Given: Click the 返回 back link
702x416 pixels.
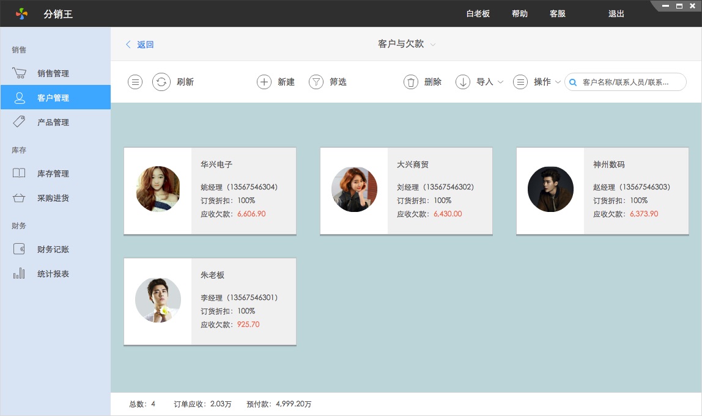Looking at the screenshot, I should click(140, 45).
